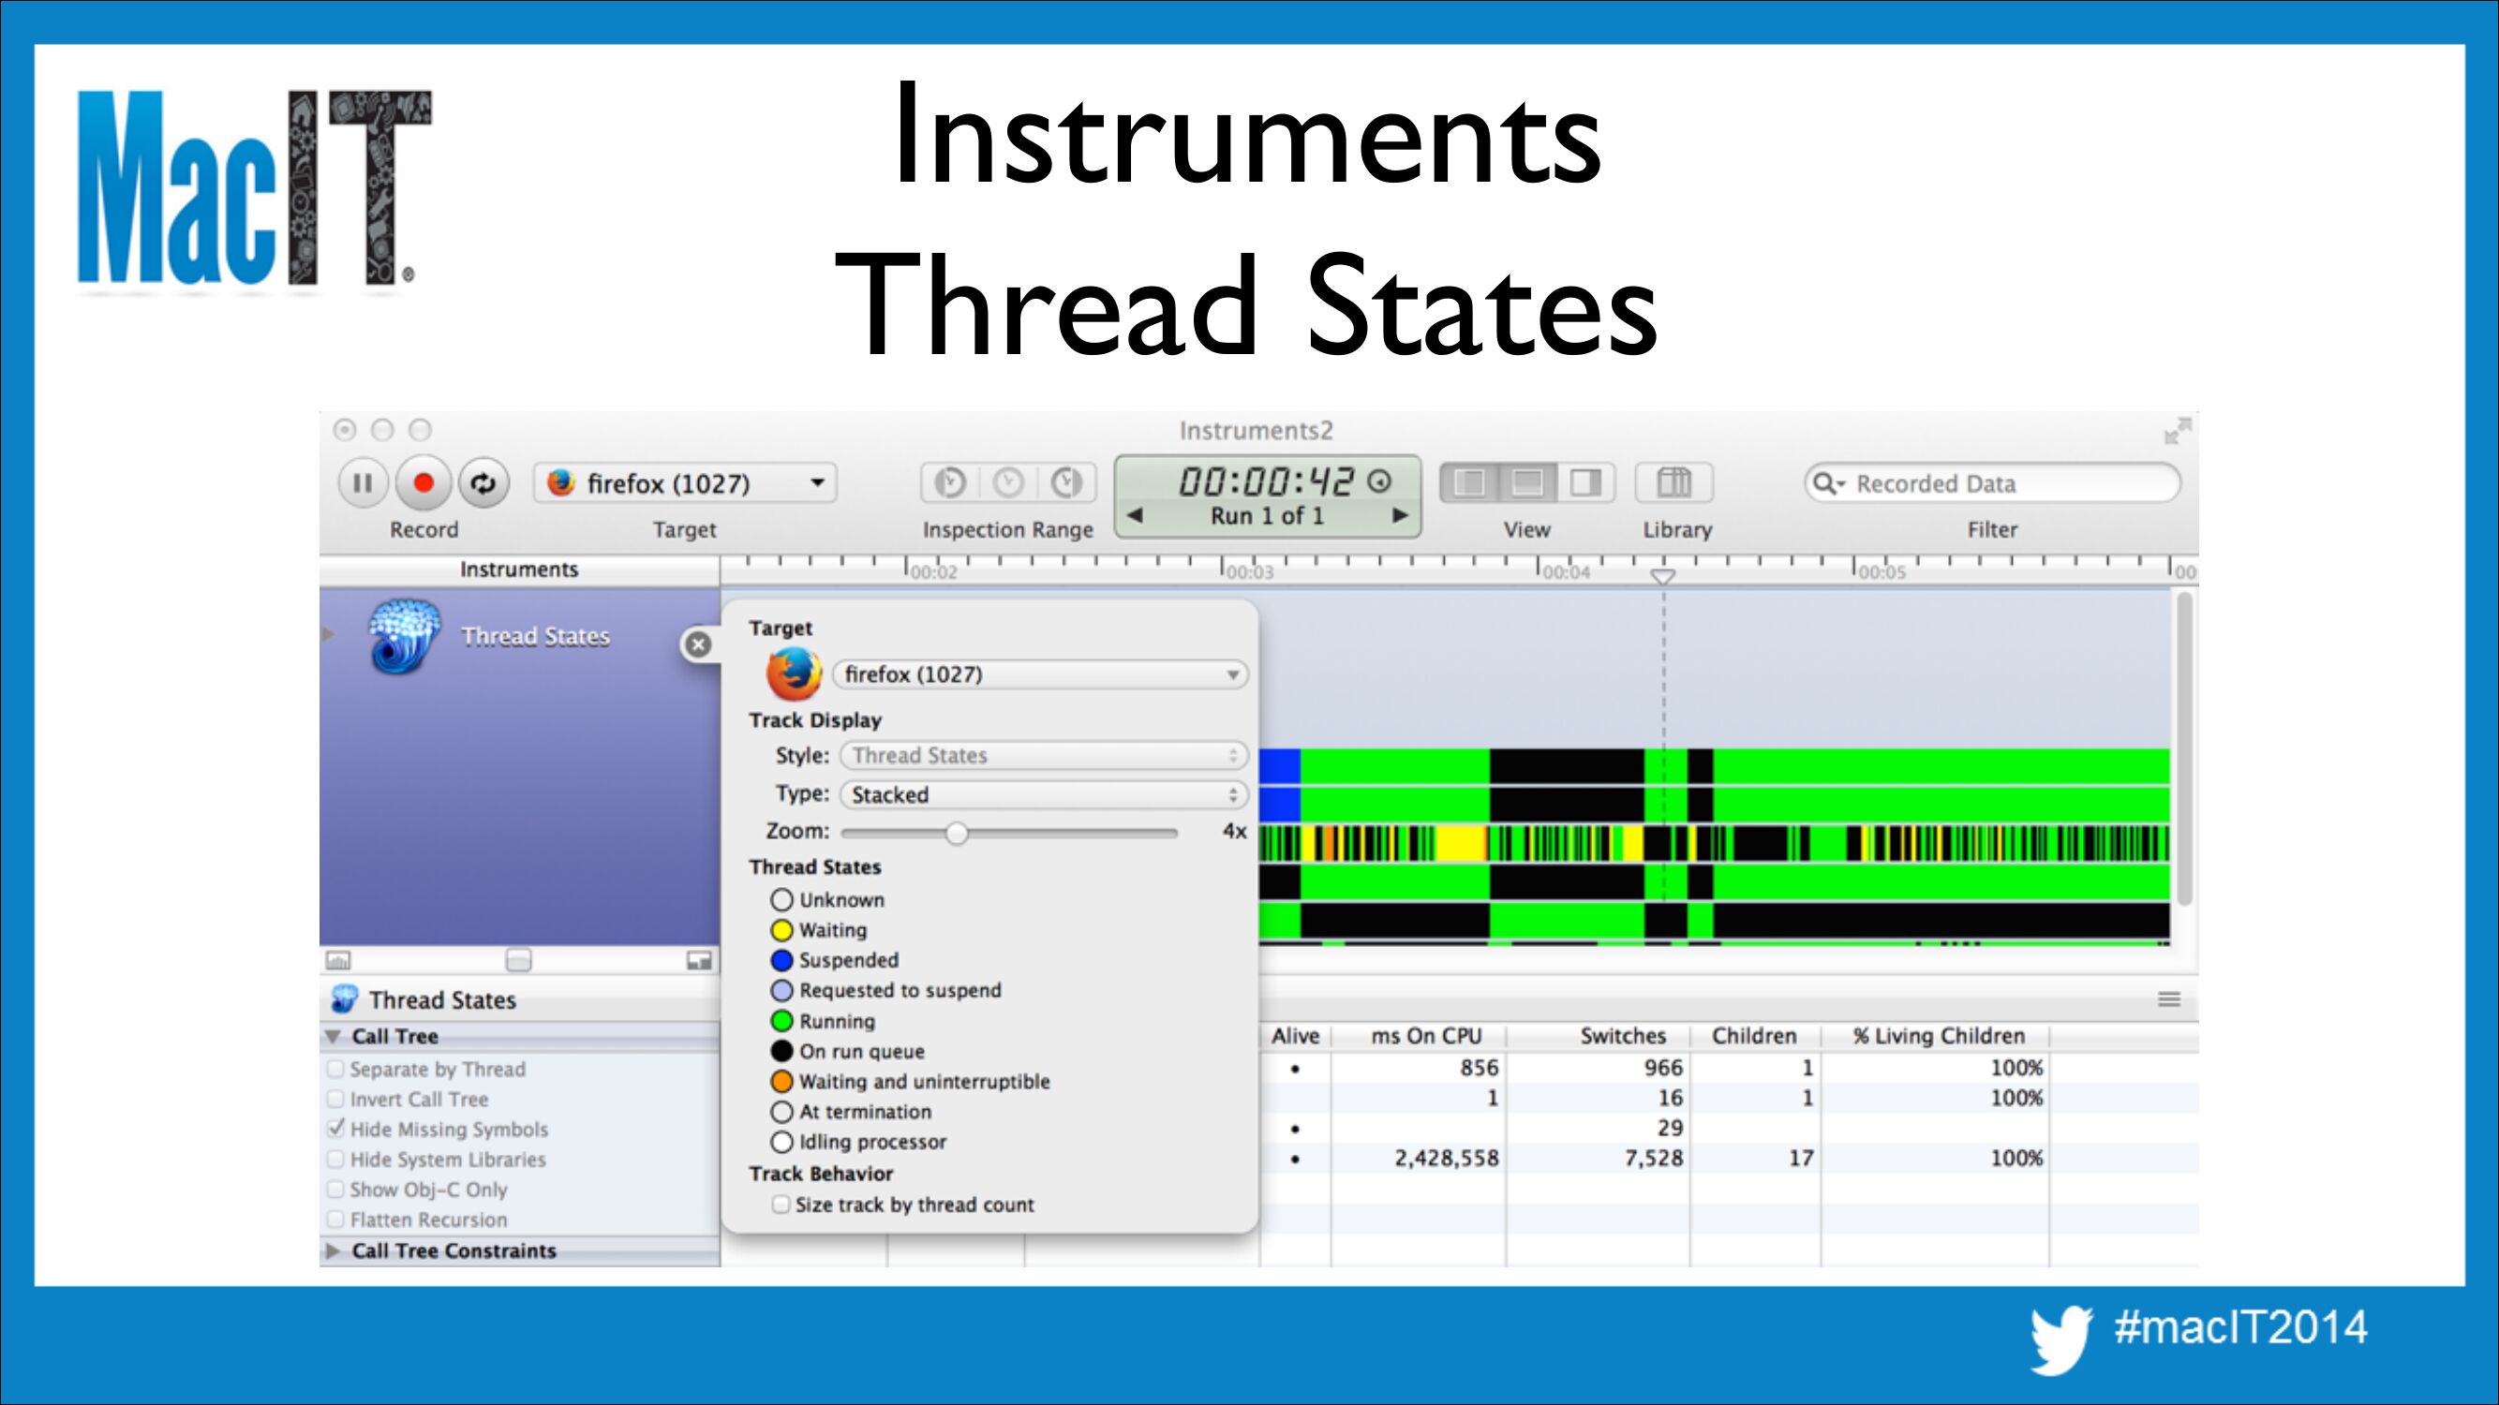Click the ms On CPU column header
The height and width of the screenshot is (1405, 2499).
tap(1425, 1036)
